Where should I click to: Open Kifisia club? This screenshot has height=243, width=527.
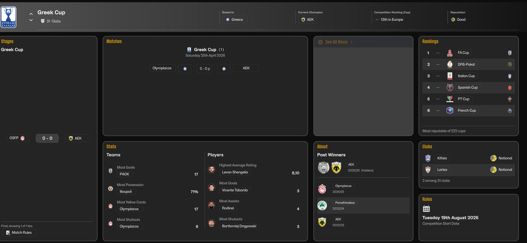pyautogui.click(x=443, y=158)
